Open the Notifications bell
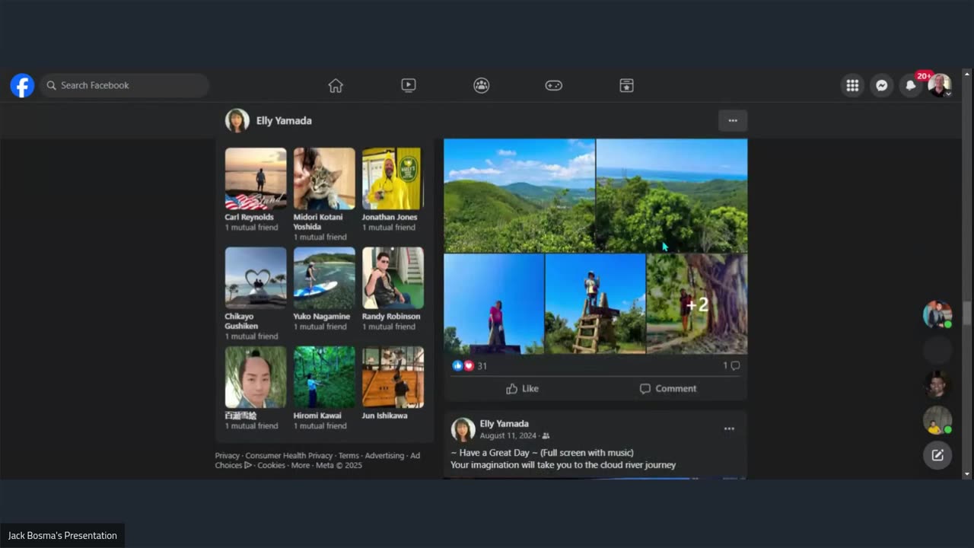This screenshot has width=974, height=548. [910, 85]
